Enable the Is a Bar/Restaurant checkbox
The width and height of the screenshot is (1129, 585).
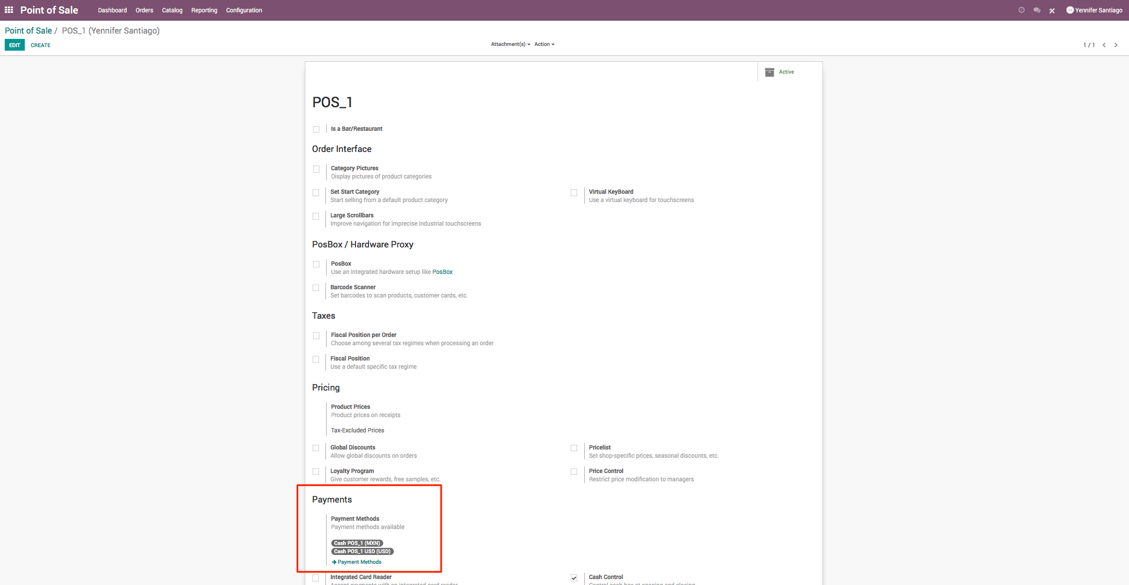coord(317,129)
